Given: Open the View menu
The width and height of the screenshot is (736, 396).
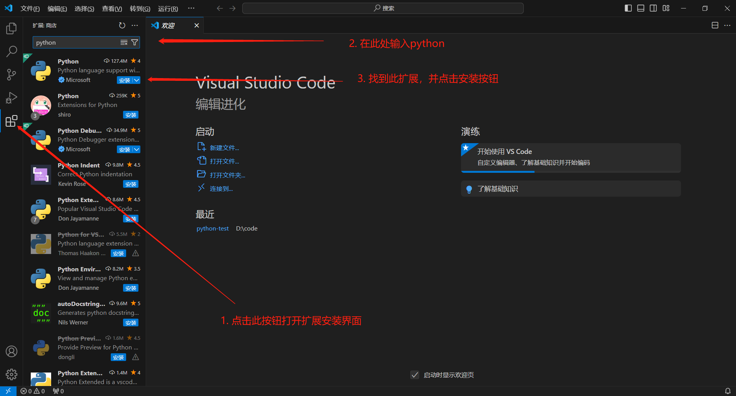Looking at the screenshot, I should (112, 8).
